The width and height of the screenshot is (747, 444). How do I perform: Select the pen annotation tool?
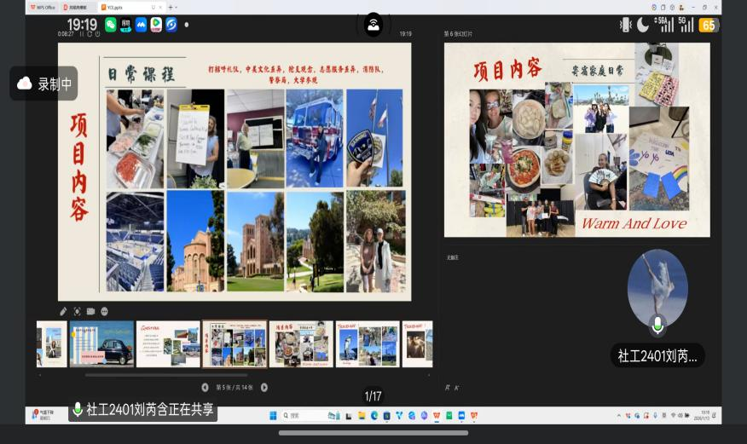63,312
